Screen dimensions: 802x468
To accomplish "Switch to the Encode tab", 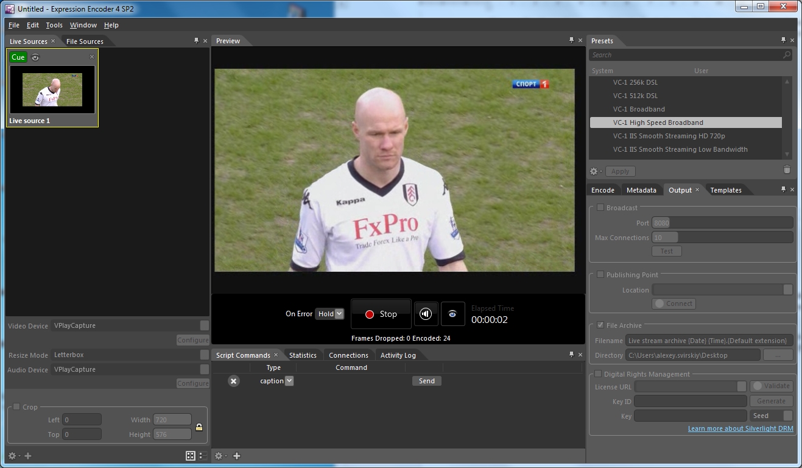I will (603, 190).
